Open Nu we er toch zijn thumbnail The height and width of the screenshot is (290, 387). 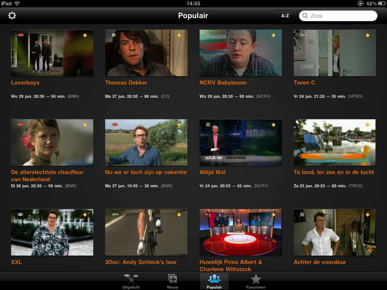(x=146, y=143)
